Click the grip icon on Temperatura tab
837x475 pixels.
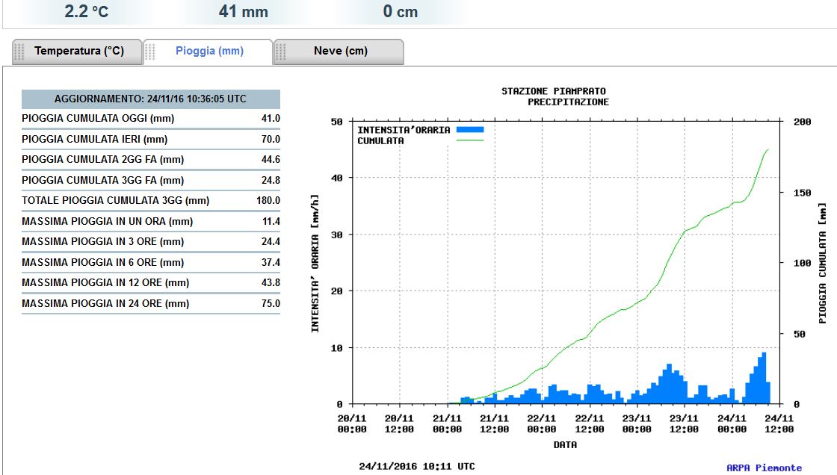19,52
